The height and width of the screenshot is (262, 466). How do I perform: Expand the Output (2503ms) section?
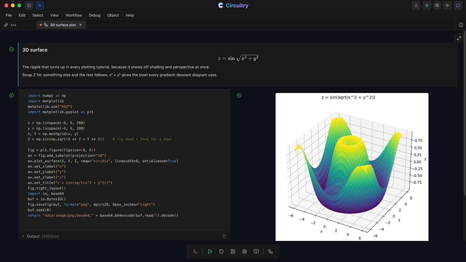[41, 236]
